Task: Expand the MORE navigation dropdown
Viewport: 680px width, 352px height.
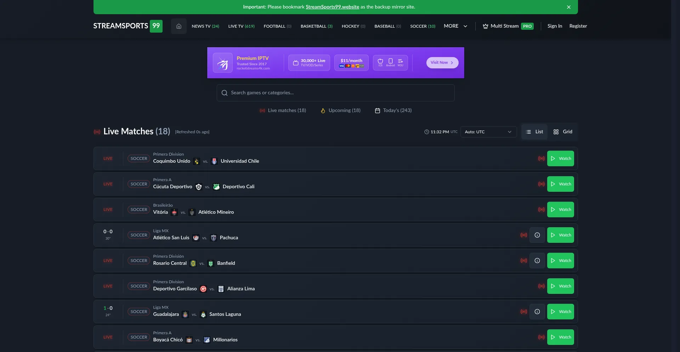Action: 455,26
